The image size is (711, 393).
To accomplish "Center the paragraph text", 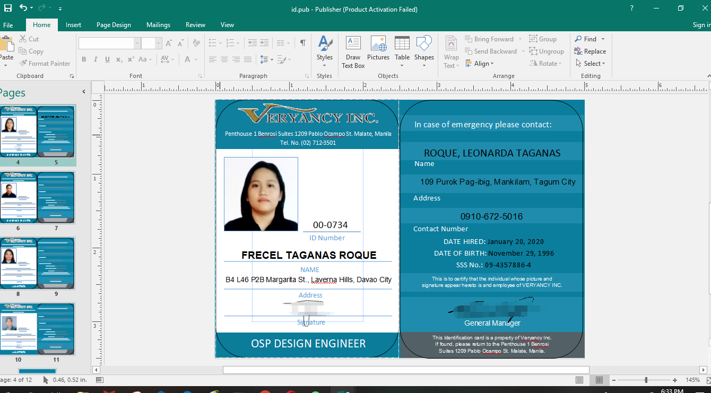I will 224,59.
